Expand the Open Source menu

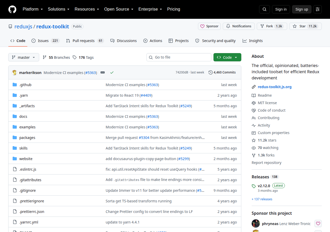[119, 9]
